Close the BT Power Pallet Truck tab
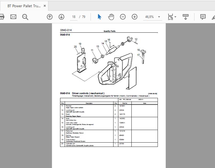This screenshot has height=168, width=215. click(45, 6)
